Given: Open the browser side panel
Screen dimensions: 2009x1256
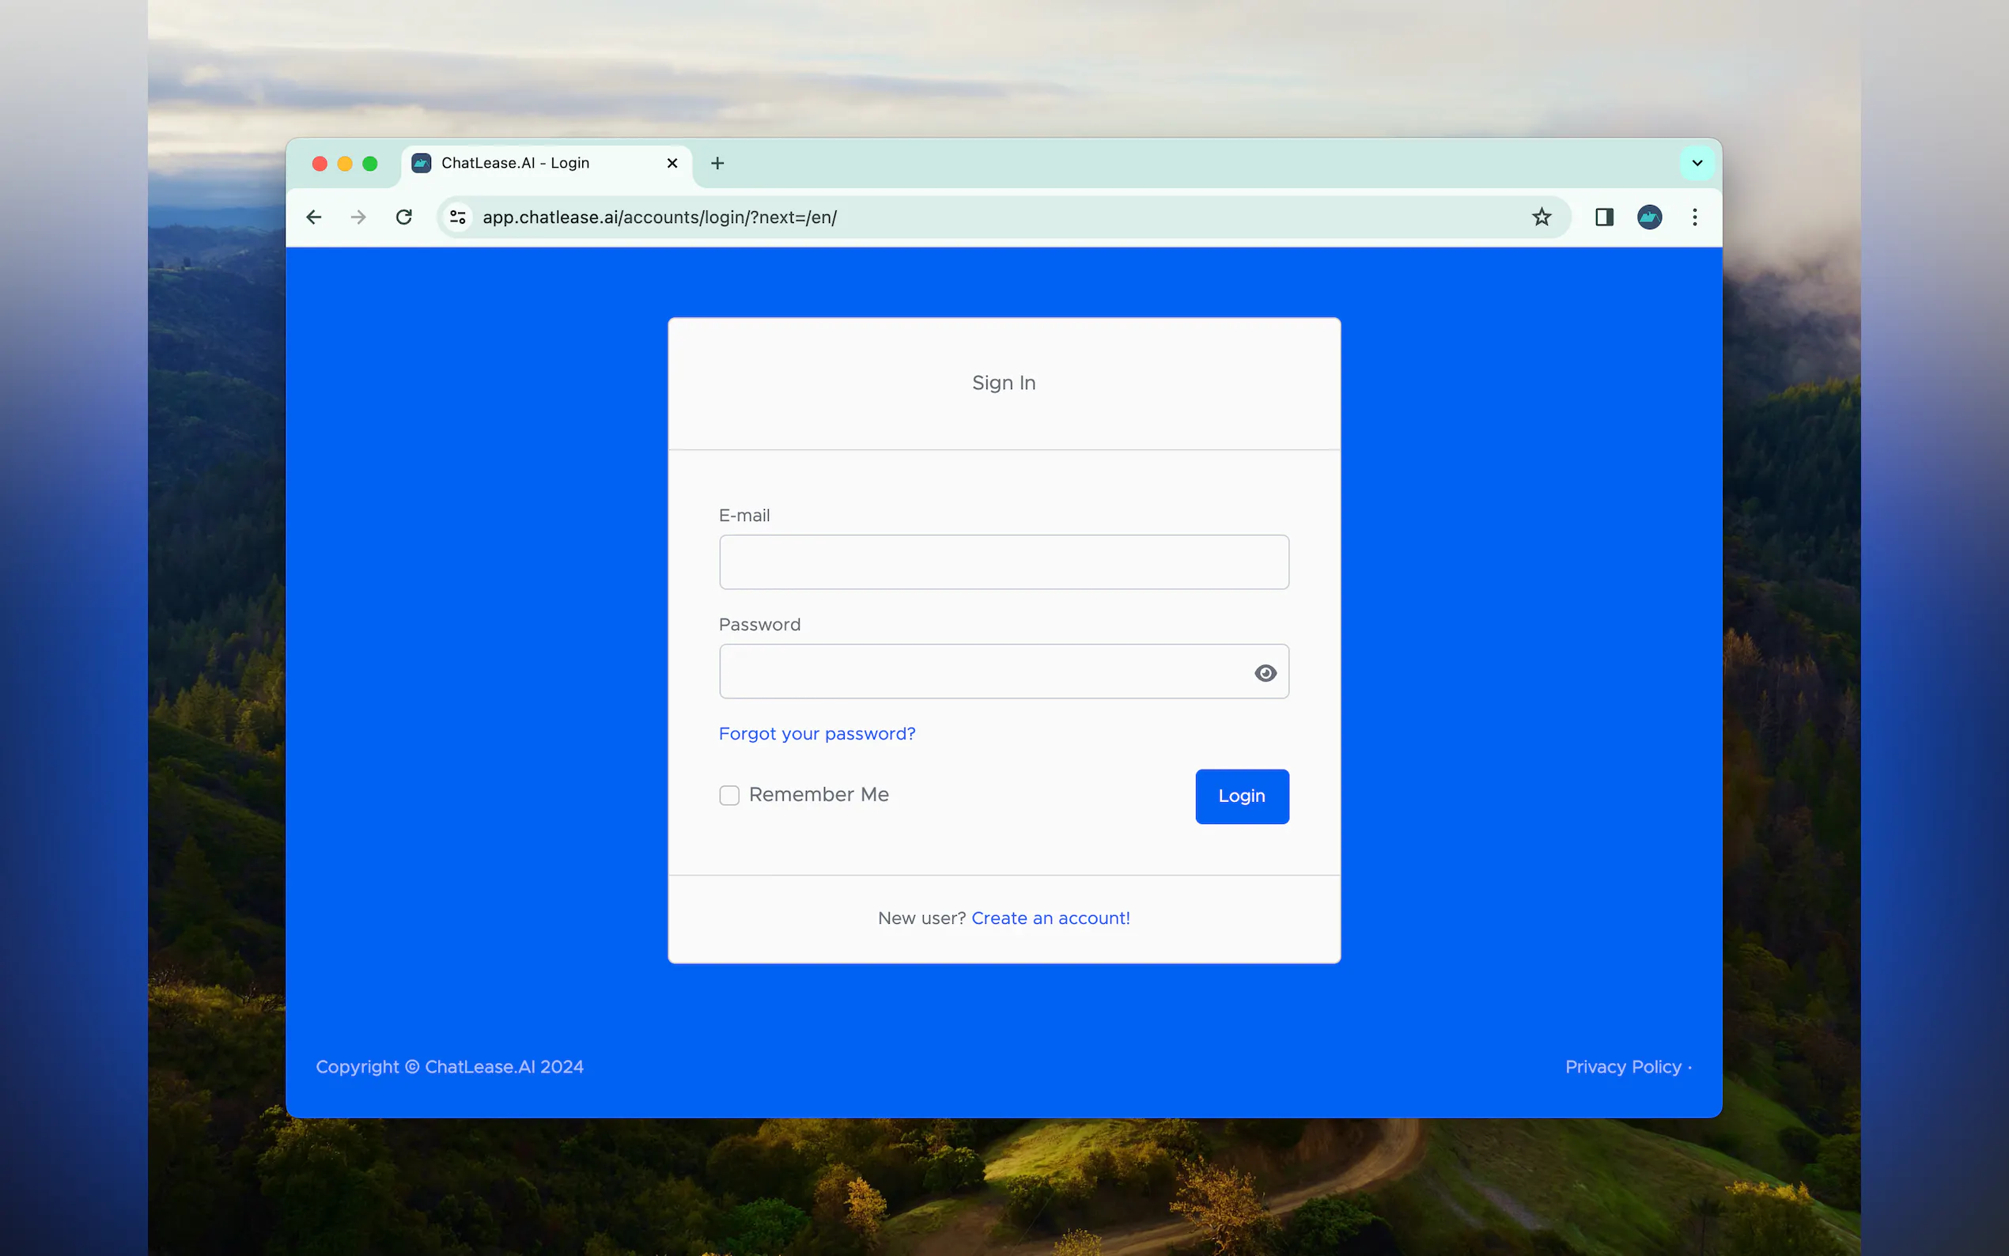Looking at the screenshot, I should click(1604, 217).
